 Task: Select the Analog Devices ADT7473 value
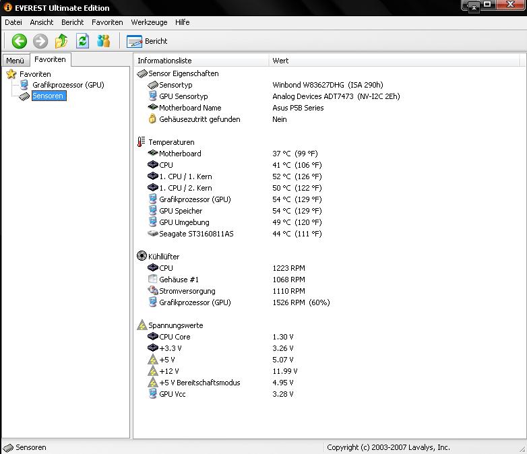pos(336,96)
